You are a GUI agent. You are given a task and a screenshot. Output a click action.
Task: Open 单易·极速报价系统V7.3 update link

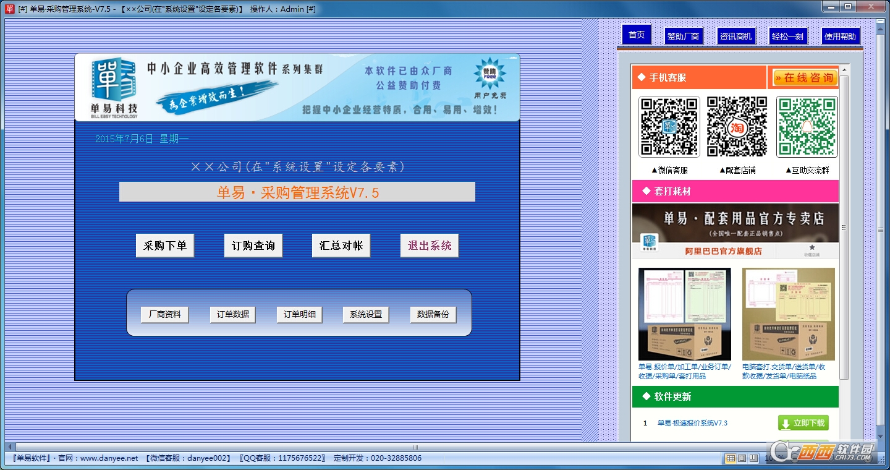click(x=692, y=423)
